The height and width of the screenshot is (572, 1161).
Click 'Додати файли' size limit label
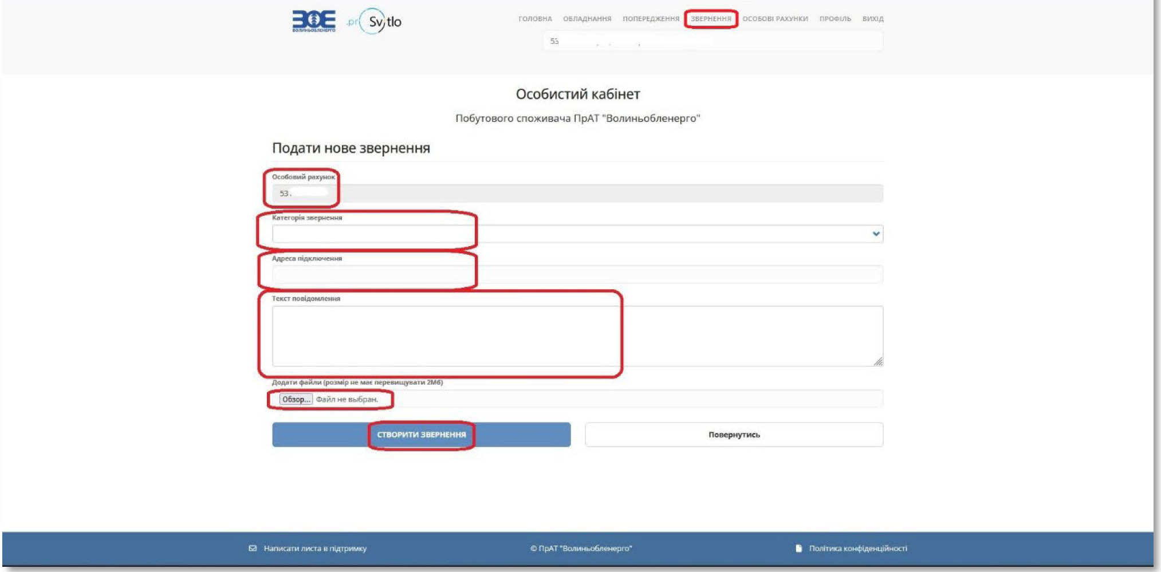(x=357, y=382)
